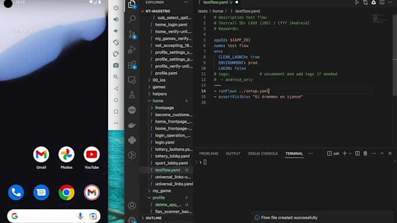Viewport: 397px width, 223px height.
Task: Open new terminal profile dropdown arrow
Action: click(x=350, y=154)
